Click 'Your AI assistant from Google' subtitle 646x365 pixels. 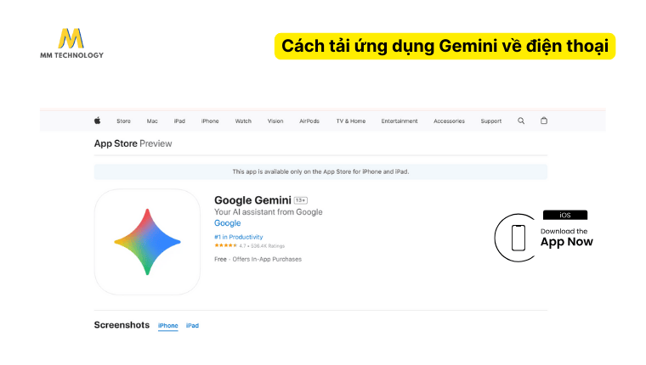pos(269,212)
